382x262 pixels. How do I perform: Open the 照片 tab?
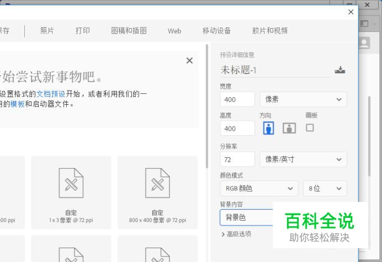coord(47,31)
